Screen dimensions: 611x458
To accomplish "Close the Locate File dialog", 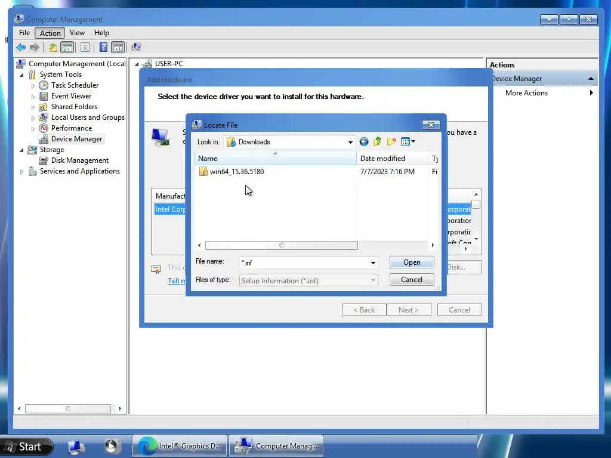I will pyautogui.click(x=431, y=125).
